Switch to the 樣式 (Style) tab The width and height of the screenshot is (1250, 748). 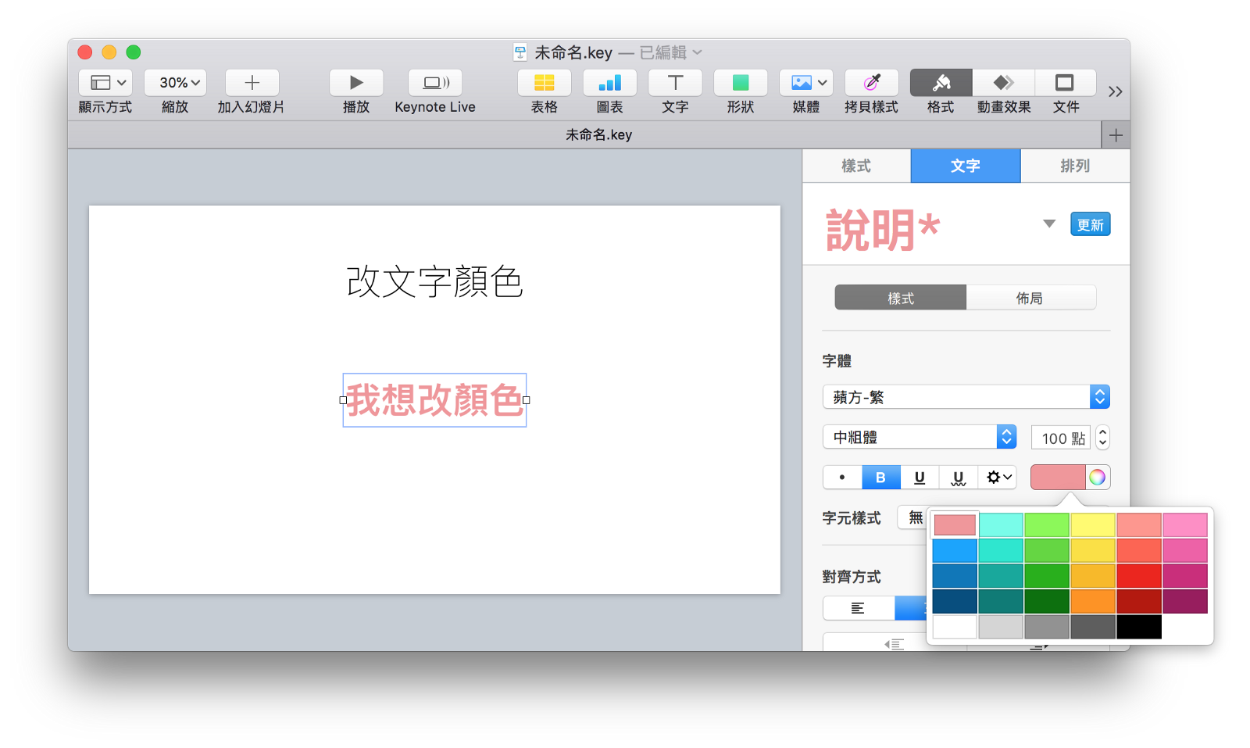[856, 166]
